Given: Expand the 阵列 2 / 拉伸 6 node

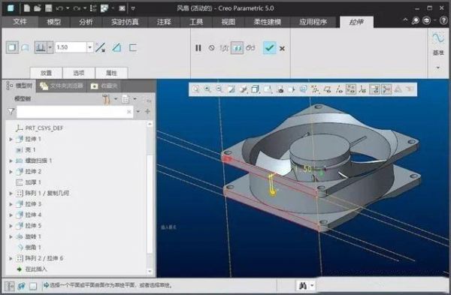Looking at the screenshot, I should [11, 258].
